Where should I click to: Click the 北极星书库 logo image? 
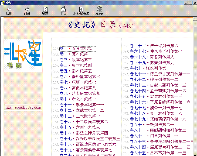pyautogui.click(x=23, y=55)
